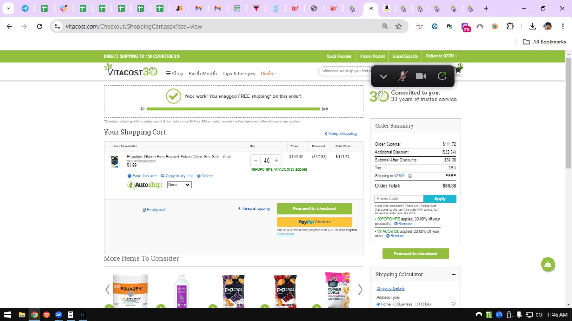572x321 pixels.
Task: Click share screen icon in overlay
Action: (x=442, y=76)
